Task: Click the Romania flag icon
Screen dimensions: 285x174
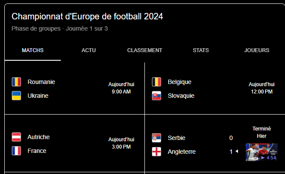Action: (x=16, y=82)
